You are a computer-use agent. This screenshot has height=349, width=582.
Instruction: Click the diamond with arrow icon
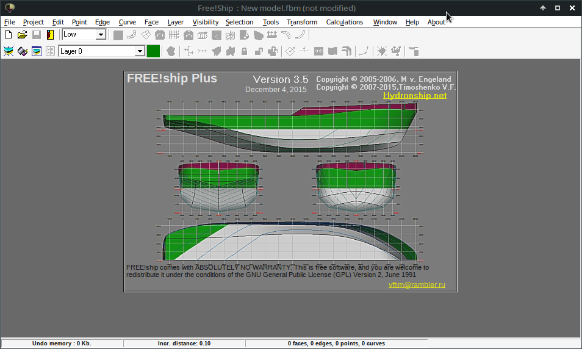click(x=290, y=51)
